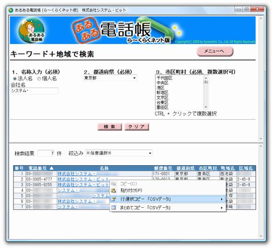
Task: Sort by the 区域名 column header
Action: point(246,168)
